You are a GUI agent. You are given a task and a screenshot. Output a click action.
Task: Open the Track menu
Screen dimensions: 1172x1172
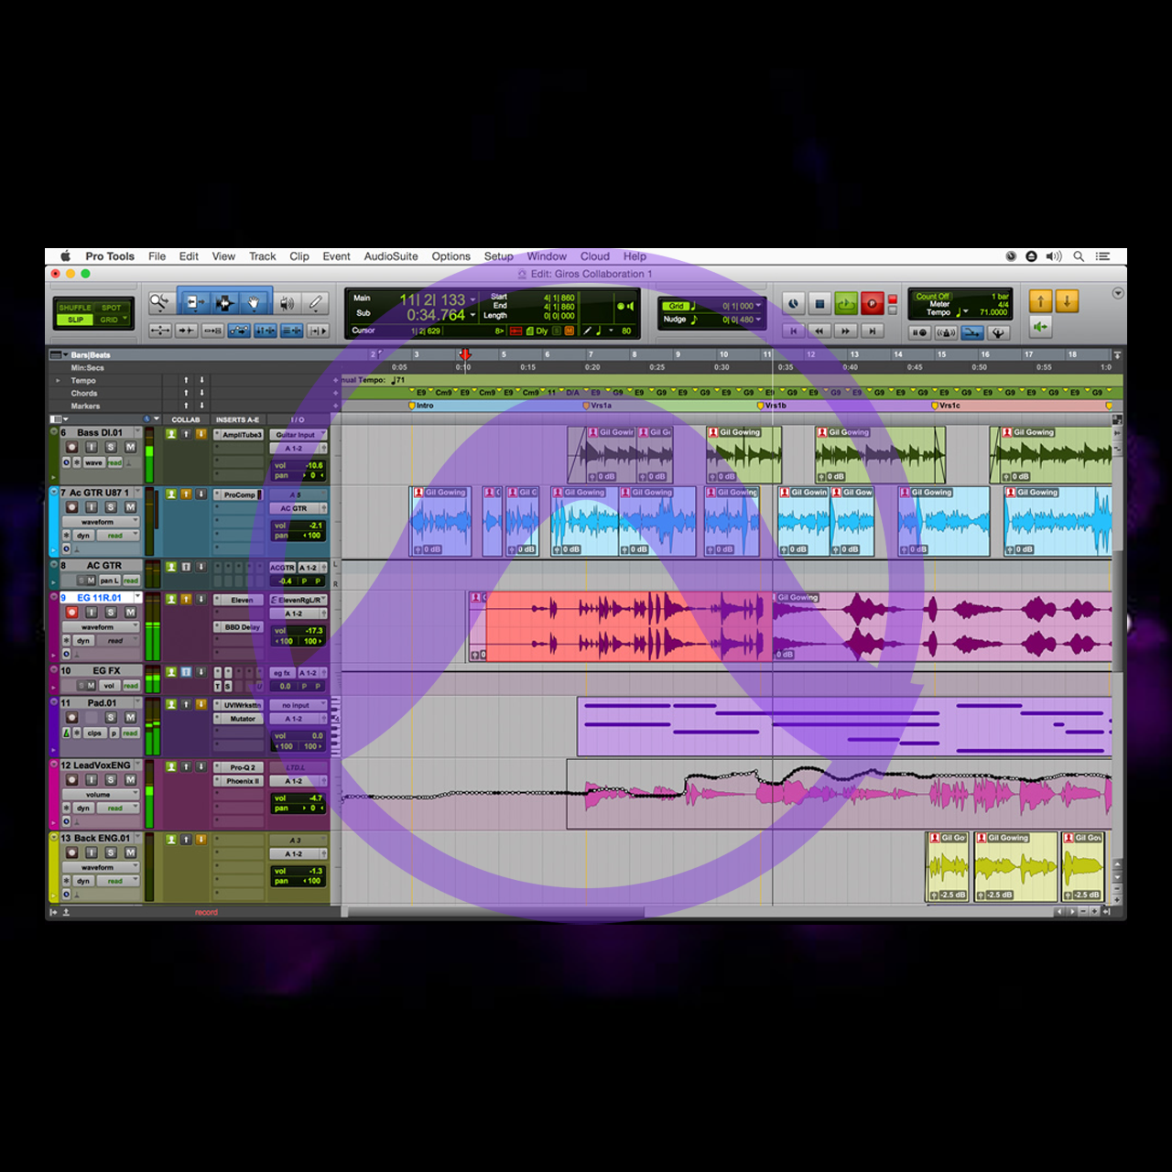click(x=262, y=256)
